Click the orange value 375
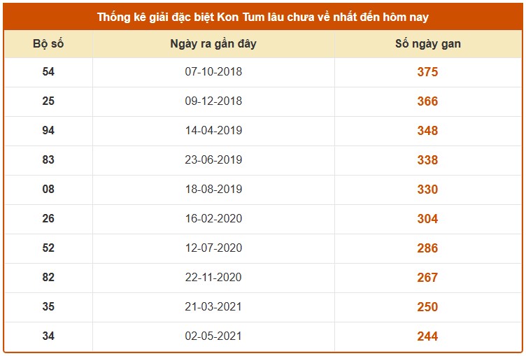The image size is (526, 356). coord(427,72)
